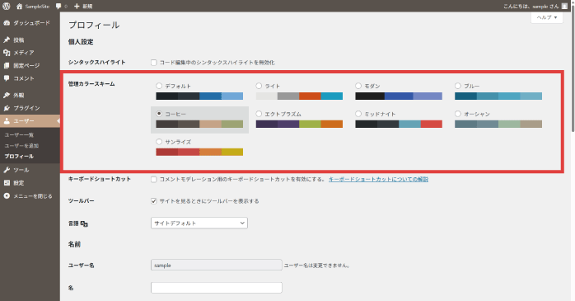Click the ツール wrench icon
Screen dimensions: 575x301
point(7,170)
